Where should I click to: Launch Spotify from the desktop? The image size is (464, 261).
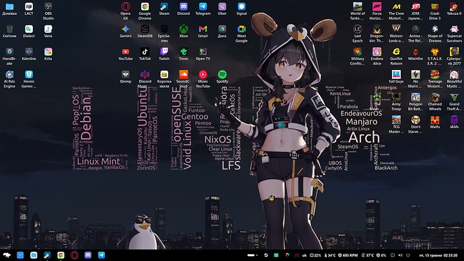[x=222, y=77]
